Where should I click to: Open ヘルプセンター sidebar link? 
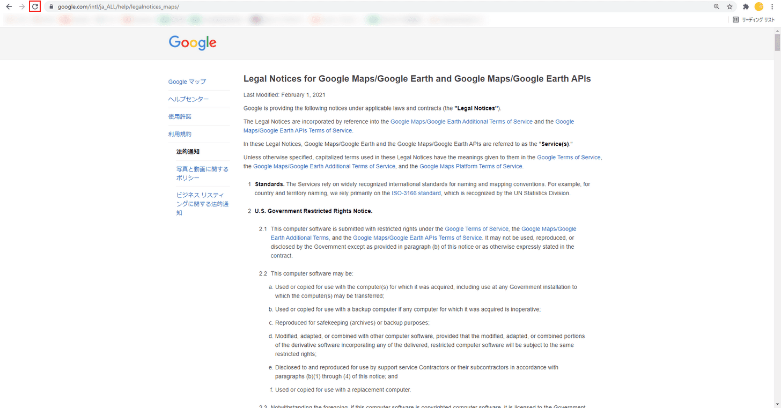[189, 99]
